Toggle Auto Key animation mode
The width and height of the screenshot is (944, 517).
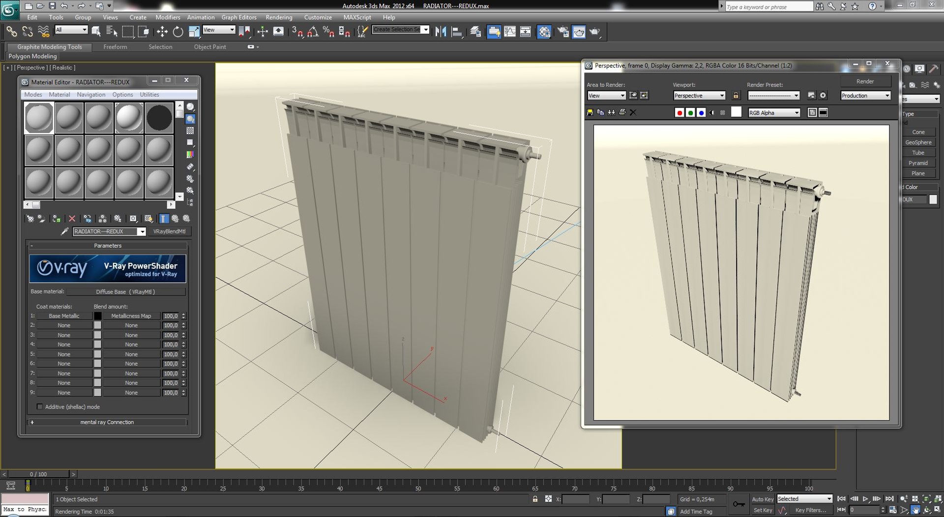pos(762,499)
